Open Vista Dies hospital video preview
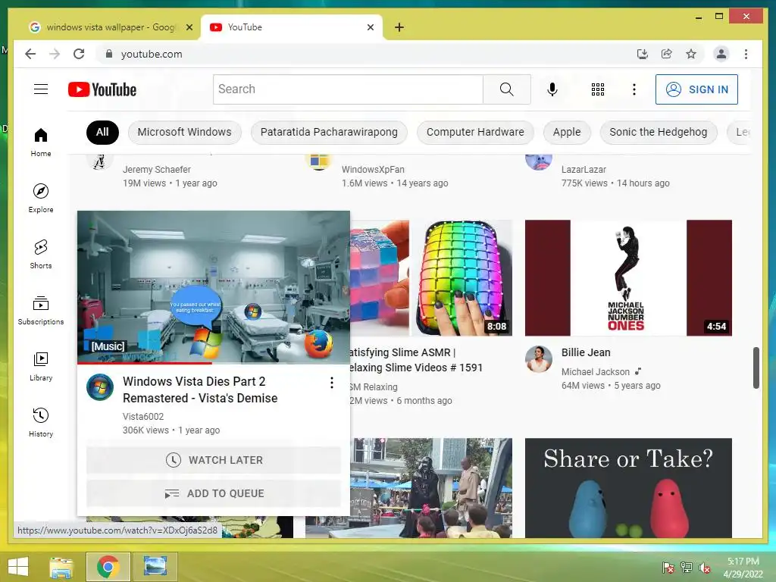 [x=213, y=286]
